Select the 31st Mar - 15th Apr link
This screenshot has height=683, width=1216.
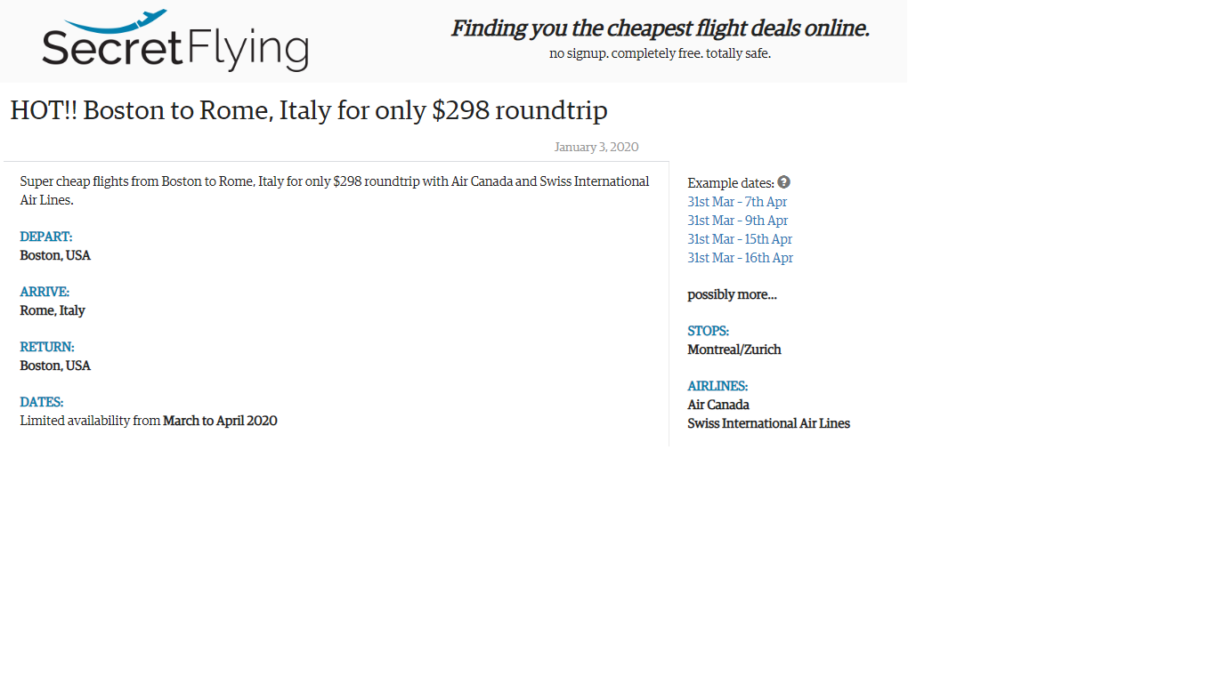click(x=740, y=239)
